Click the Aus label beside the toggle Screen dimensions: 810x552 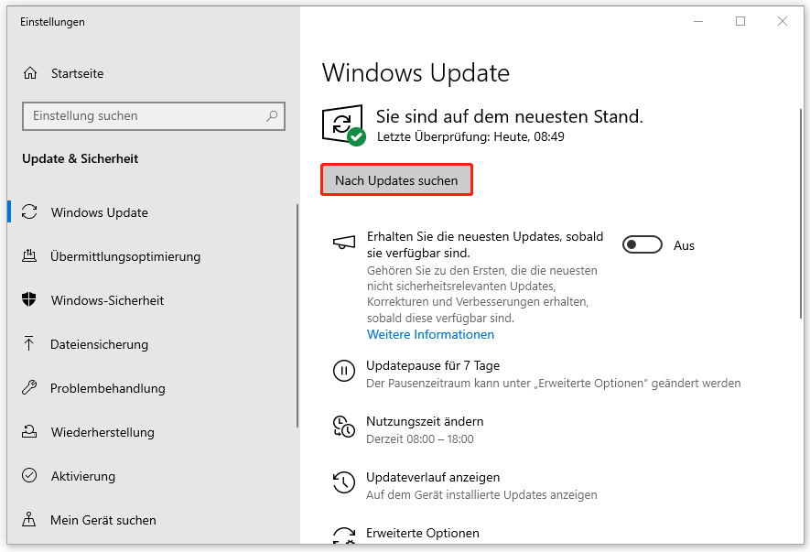684,245
